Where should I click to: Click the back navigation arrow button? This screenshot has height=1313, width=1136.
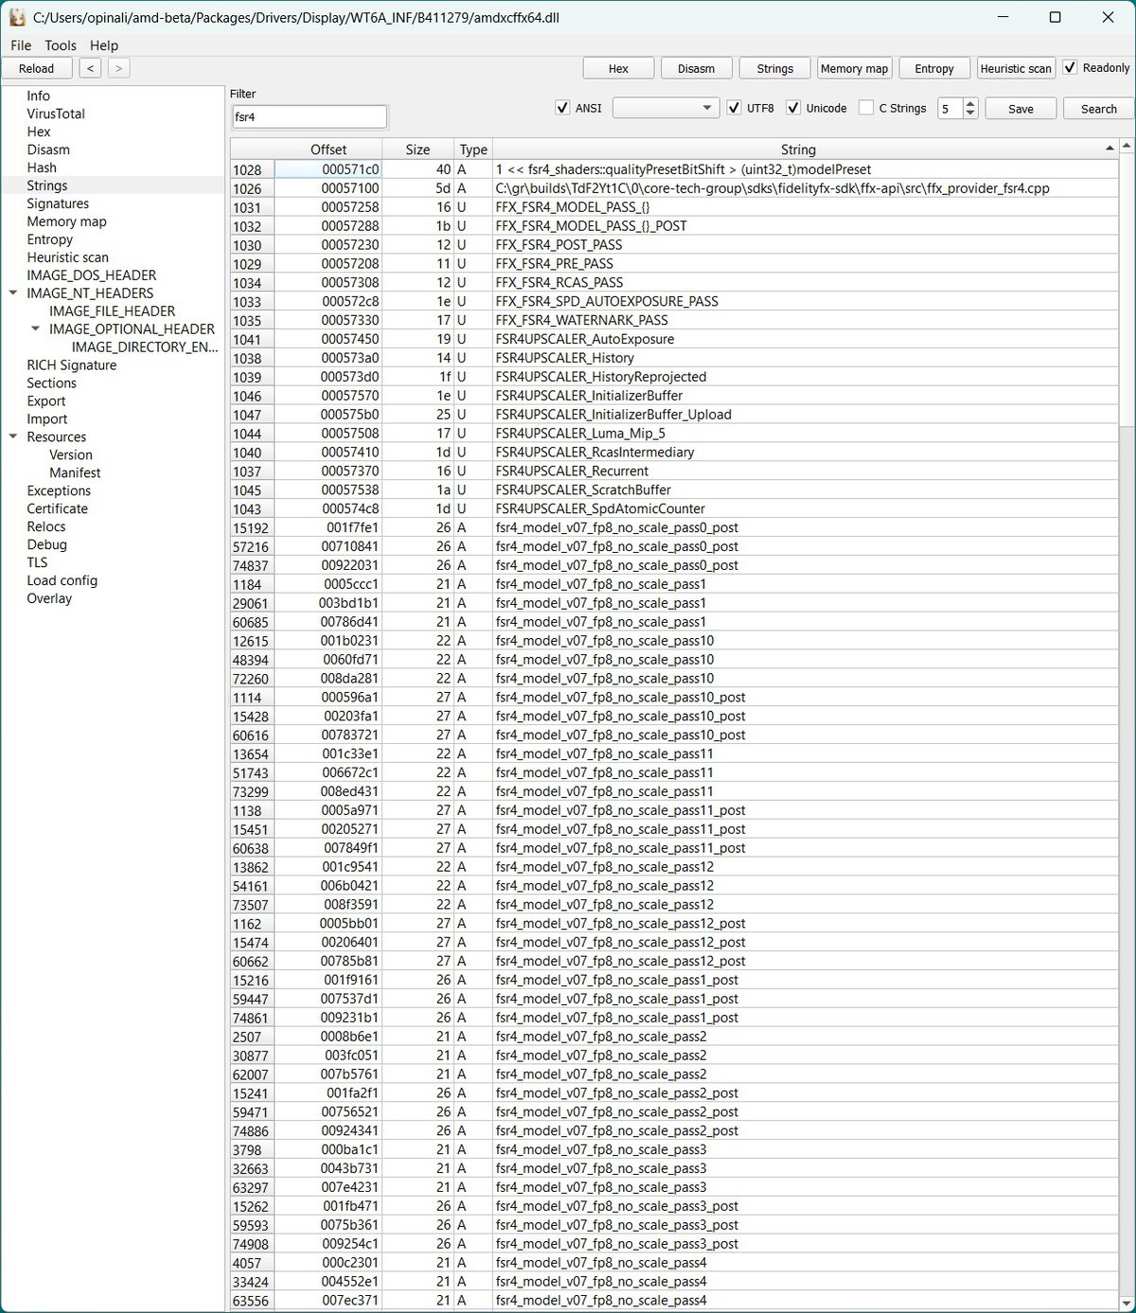click(x=90, y=68)
